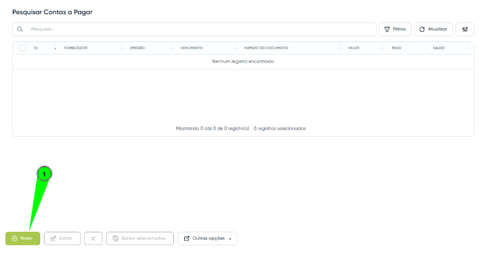Sort by the Saldo column header
The height and width of the screenshot is (253, 483).
[438, 47]
